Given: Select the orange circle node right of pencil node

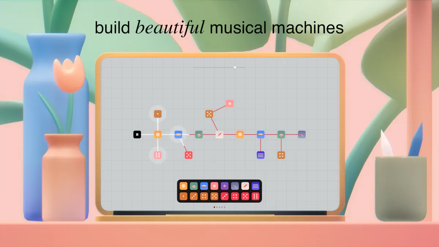Looking at the screenshot, I should click(240, 135).
